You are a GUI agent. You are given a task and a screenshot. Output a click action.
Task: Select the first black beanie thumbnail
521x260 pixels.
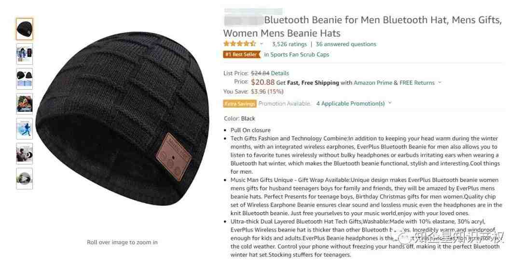pos(25,29)
